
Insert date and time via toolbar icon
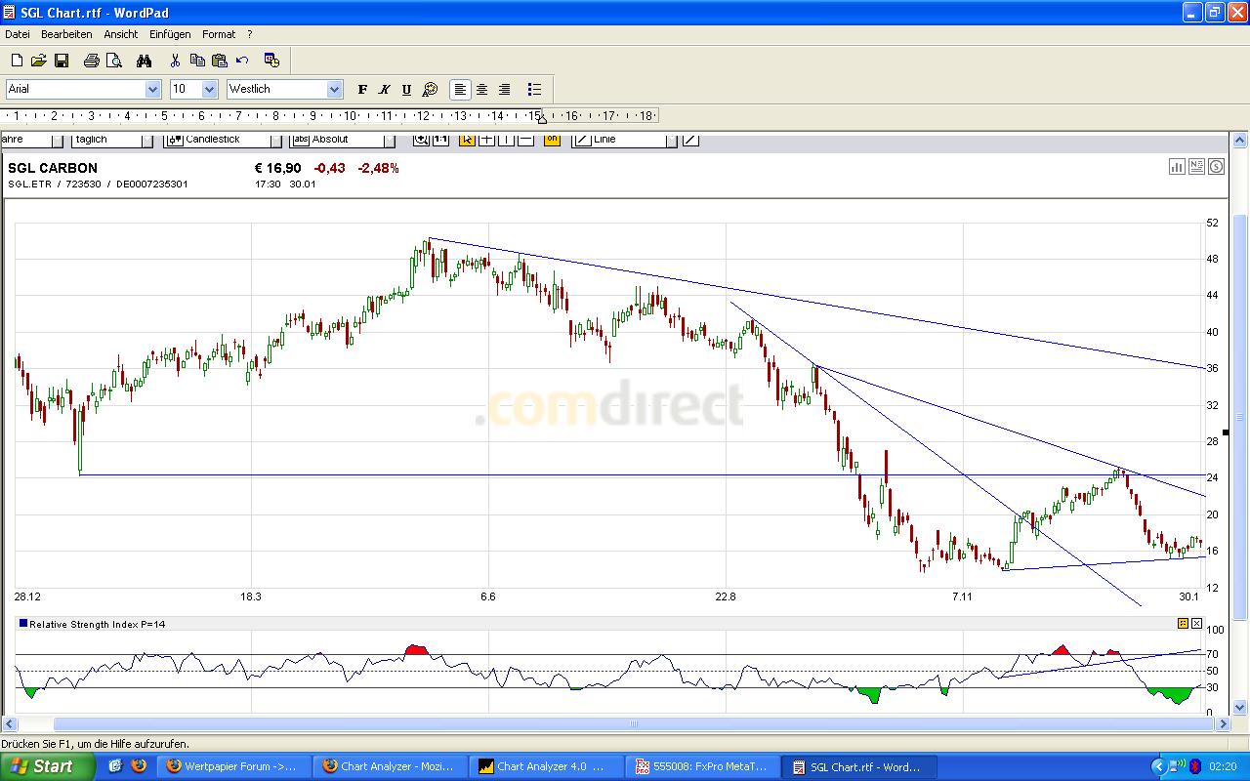pos(272,61)
